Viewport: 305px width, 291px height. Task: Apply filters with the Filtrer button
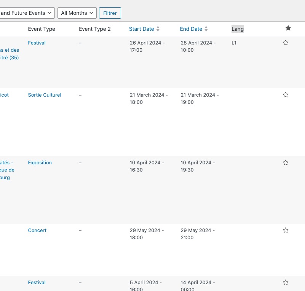[x=110, y=13]
